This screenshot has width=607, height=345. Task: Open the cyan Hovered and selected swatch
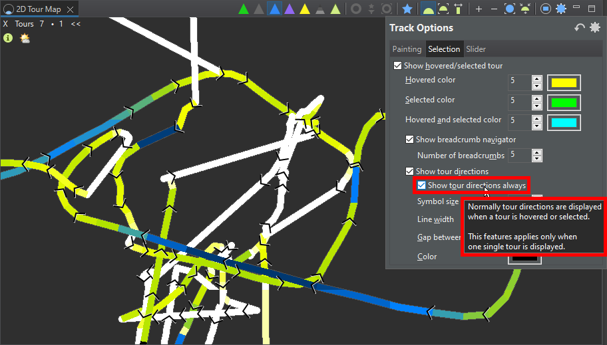click(x=564, y=122)
